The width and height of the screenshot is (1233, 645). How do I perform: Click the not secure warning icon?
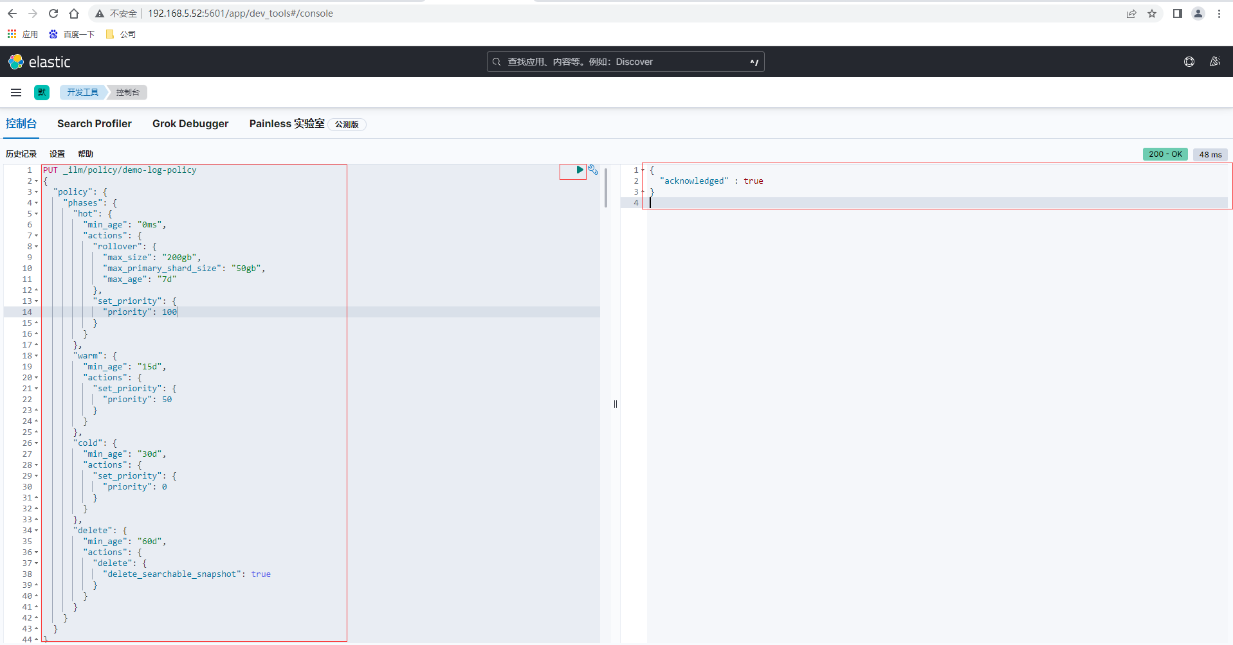click(x=99, y=13)
